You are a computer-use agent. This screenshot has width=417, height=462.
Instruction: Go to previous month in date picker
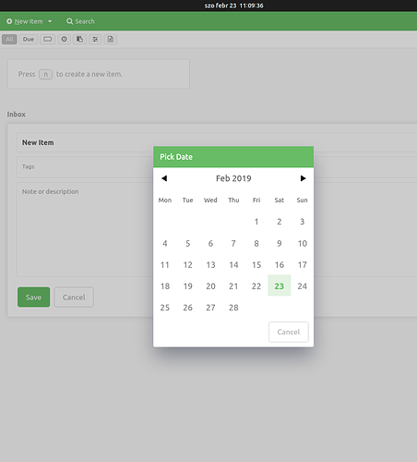coord(164,178)
